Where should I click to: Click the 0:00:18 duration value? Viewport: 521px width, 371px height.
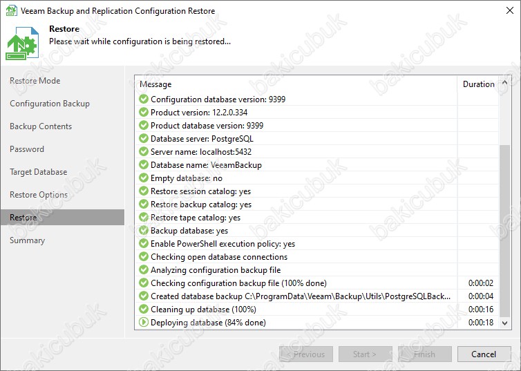(x=481, y=323)
